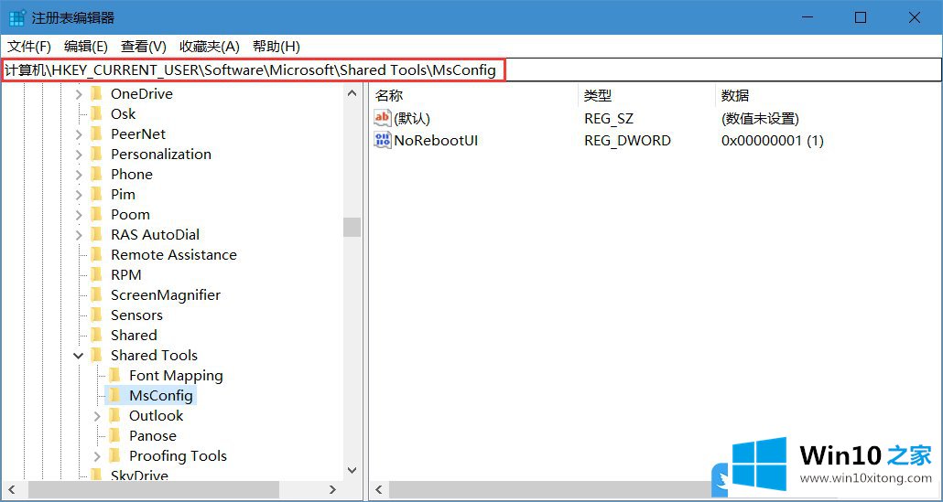Click the registry address path field
The width and height of the screenshot is (943, 502).
(471, 70)
